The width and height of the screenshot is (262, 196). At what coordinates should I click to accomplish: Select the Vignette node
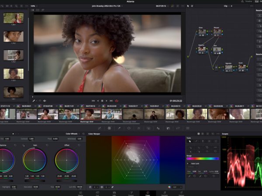228,67
